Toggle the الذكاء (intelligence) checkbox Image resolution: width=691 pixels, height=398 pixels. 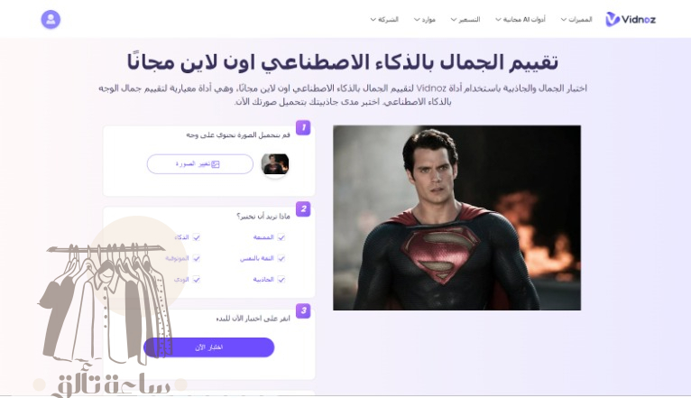197,237
